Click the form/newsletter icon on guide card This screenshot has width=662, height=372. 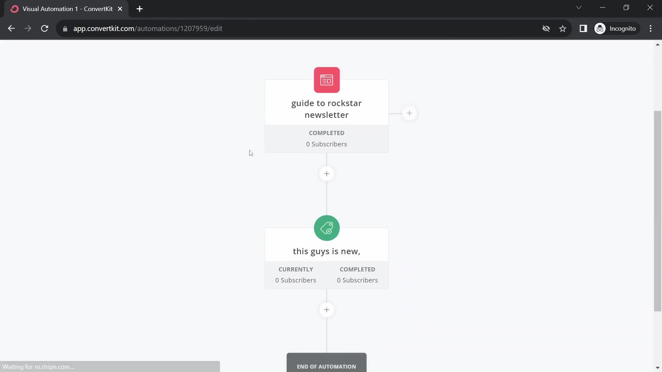[327, 80]
